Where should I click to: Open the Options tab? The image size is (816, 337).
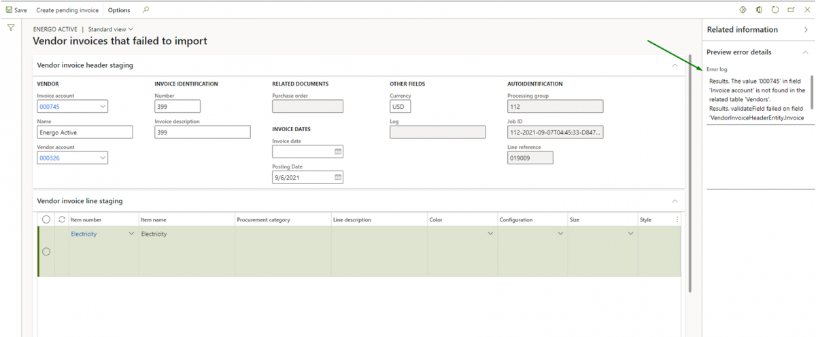[x=119, y=10]
